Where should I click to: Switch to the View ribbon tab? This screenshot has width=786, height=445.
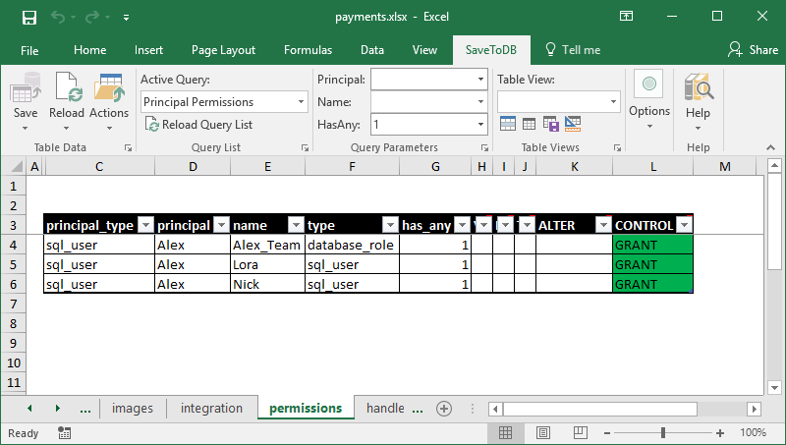click(x=424, y=50)
